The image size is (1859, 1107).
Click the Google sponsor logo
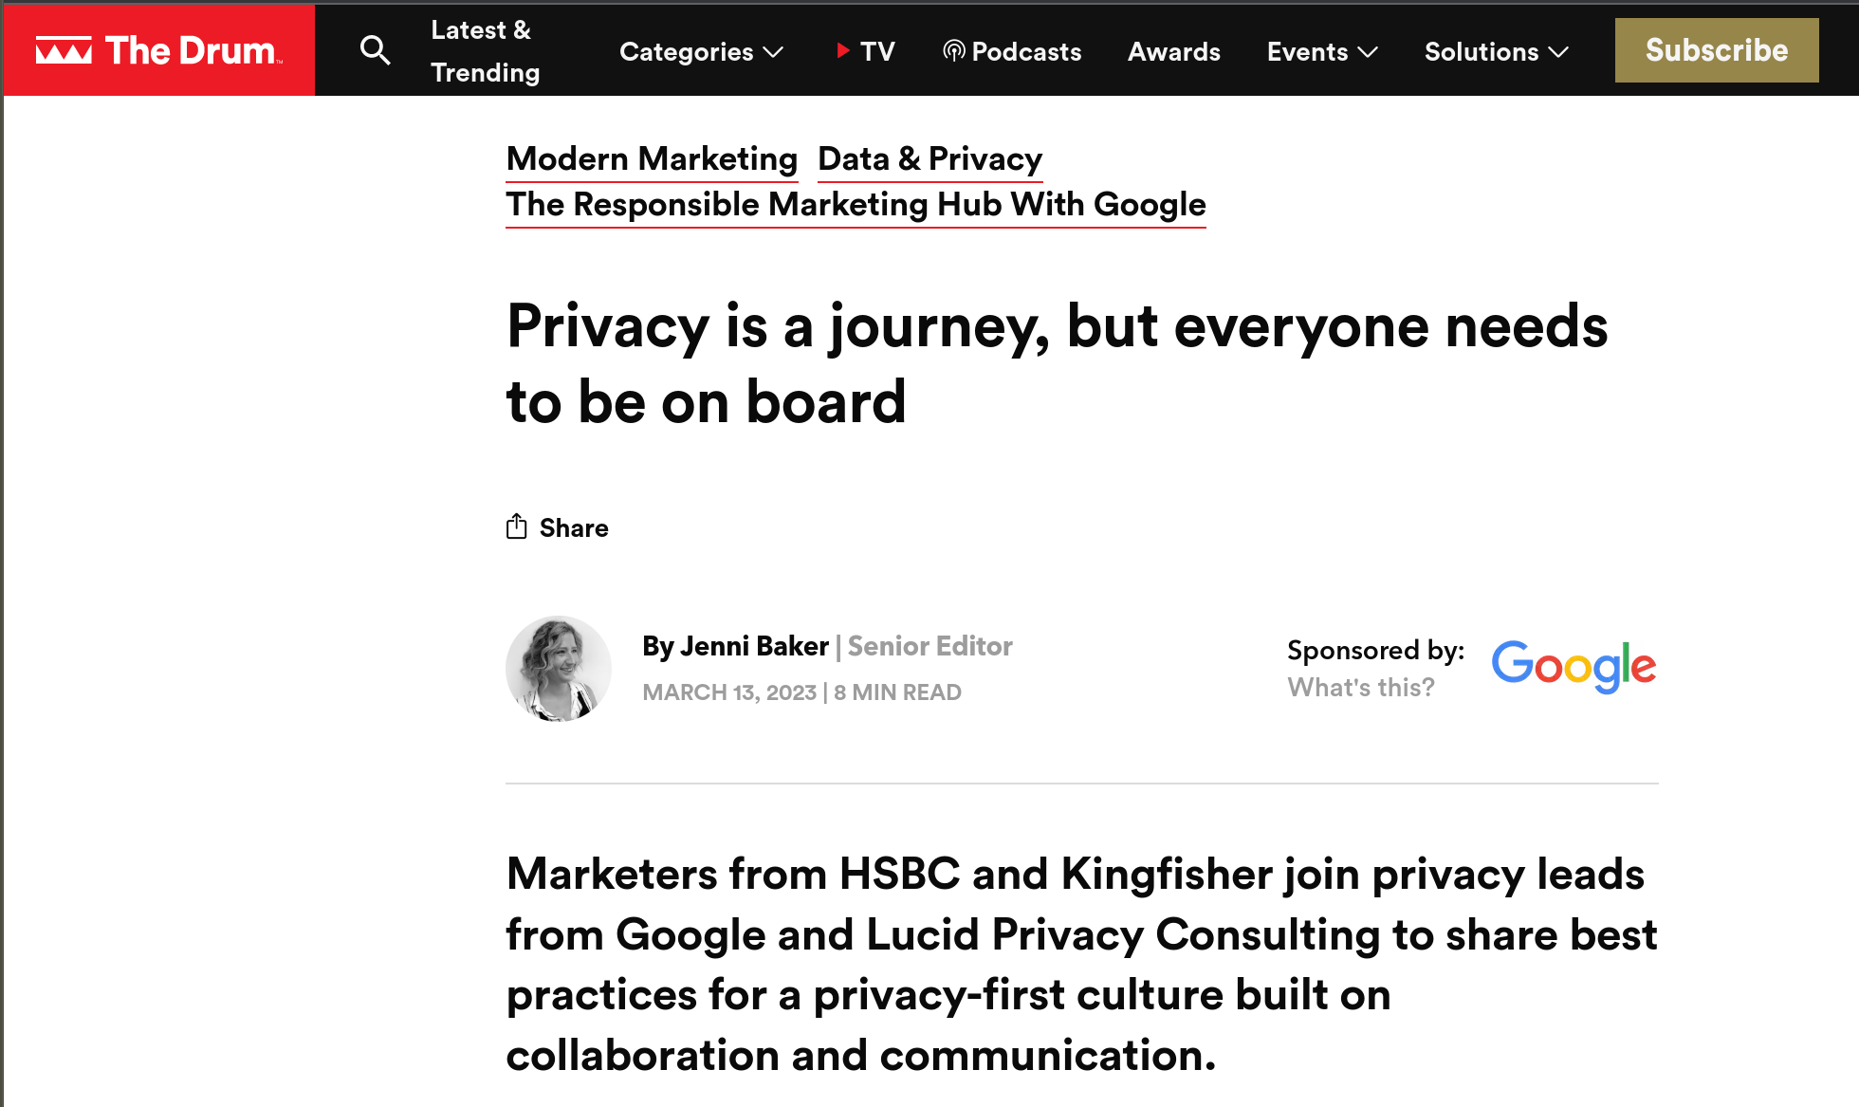pyautogui.click(x=1574, y=666)
